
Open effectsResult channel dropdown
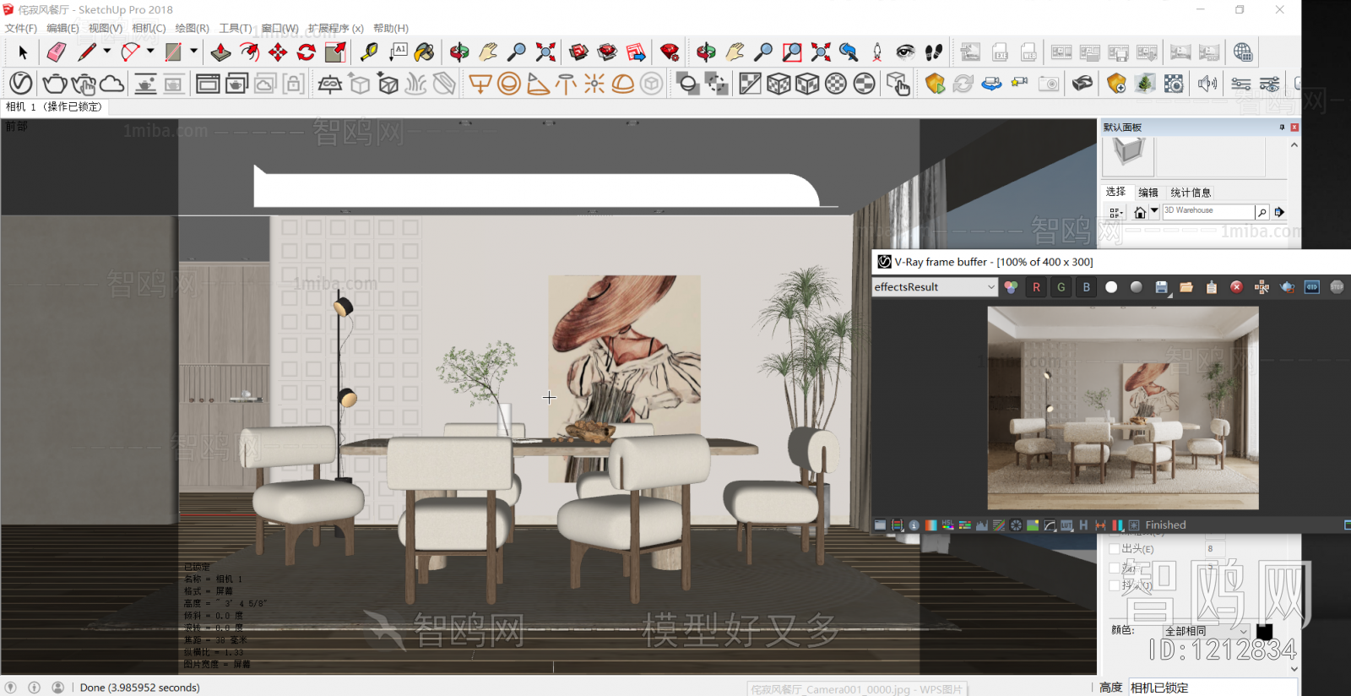tap(936, 287)
